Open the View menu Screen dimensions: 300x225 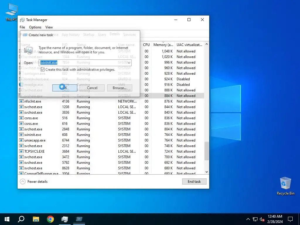click(x=49, y=27)
